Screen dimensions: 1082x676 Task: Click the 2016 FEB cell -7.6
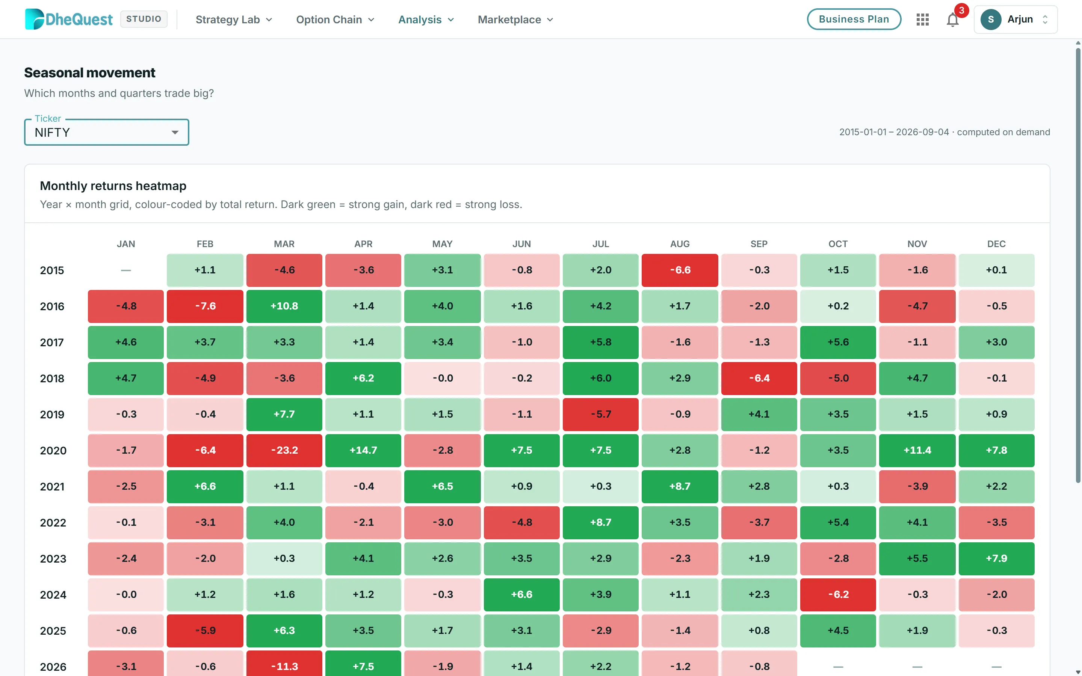[205, 306]
